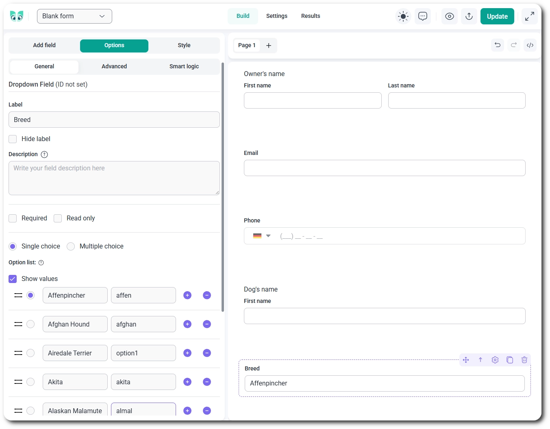Duplicate the Breed field
This screenshot has width=550, height=429.
tap(510, 360)
